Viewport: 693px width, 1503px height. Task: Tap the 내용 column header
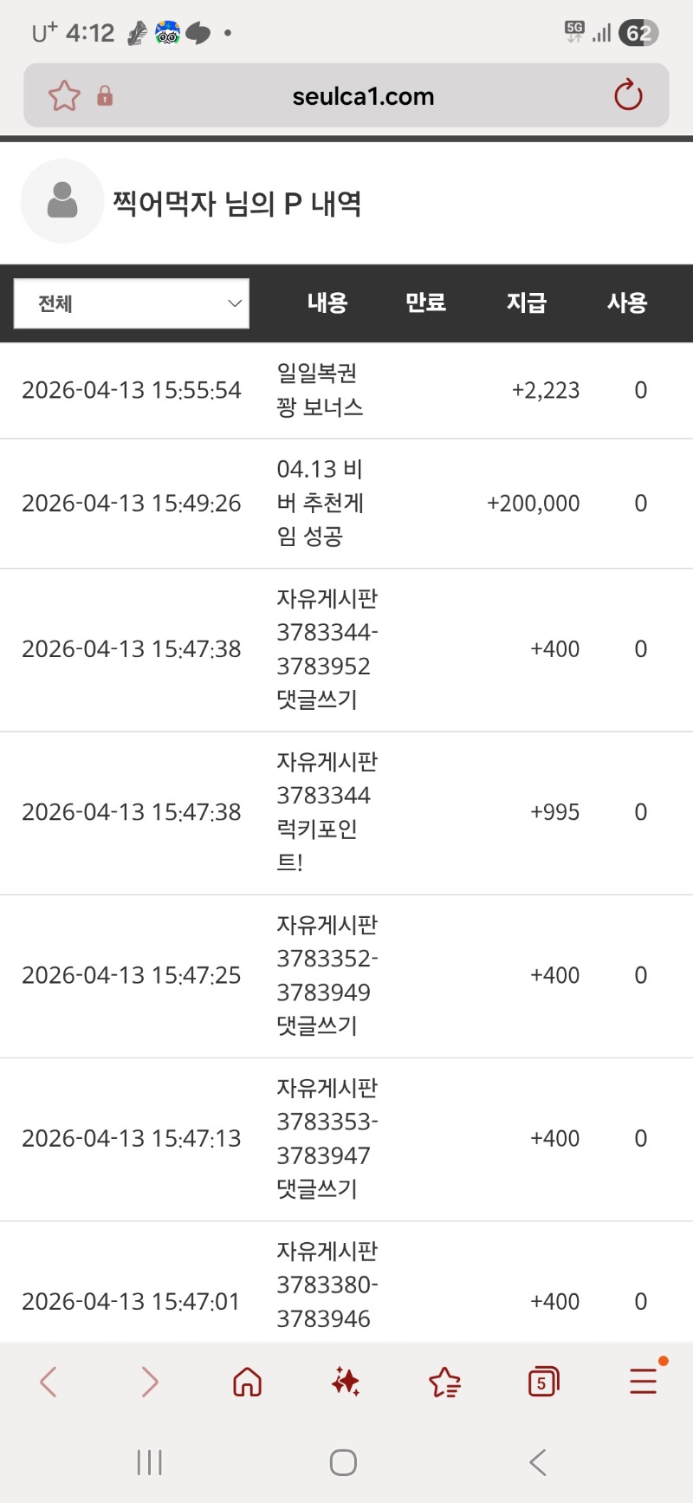[327, 303]
